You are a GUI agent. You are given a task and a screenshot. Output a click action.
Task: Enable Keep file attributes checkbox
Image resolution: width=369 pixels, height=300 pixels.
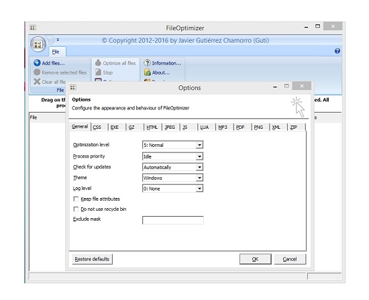point(76,199)
